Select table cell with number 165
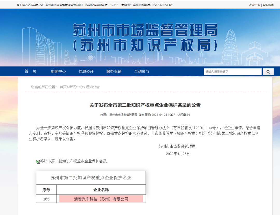The image size is (280, 215). [46, 199]
